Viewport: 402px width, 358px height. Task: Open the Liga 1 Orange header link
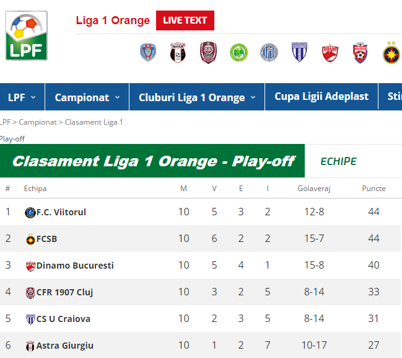(113, 20)
